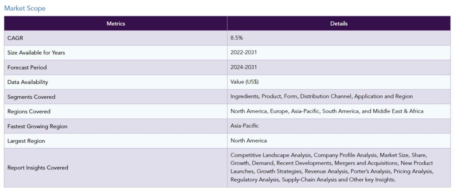Select the Segments Covered label
The width and height of the screenshot is (454, 192).
click(31, 97)
